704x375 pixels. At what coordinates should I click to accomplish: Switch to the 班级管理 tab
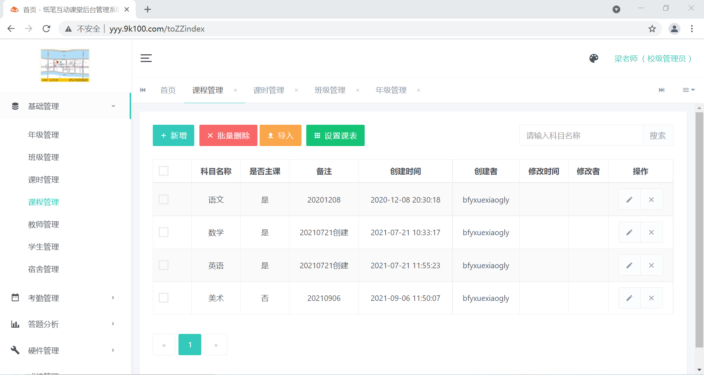click(x=330, y=90)
